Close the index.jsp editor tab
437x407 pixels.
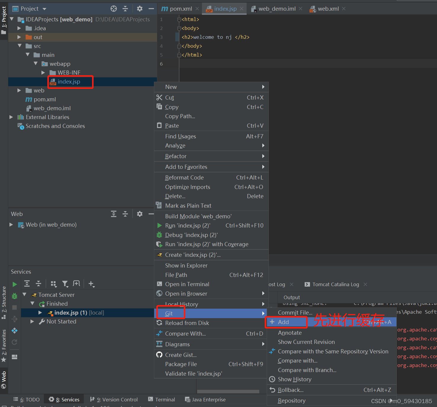click(x=242, y=9)
